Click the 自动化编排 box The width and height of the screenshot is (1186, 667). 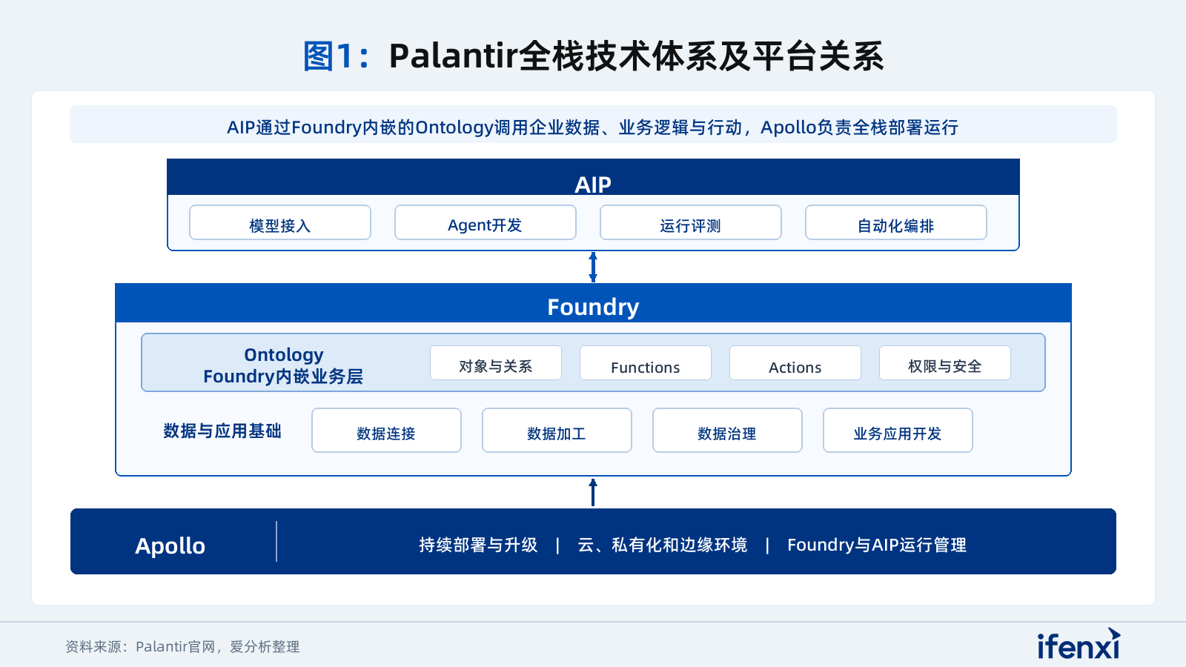[x=896, y=222]
